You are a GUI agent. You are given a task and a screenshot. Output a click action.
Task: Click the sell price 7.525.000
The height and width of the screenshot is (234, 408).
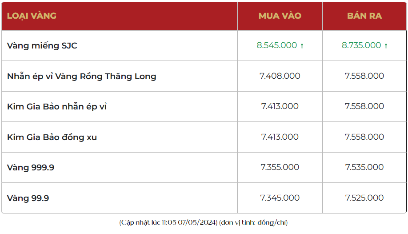364,198
